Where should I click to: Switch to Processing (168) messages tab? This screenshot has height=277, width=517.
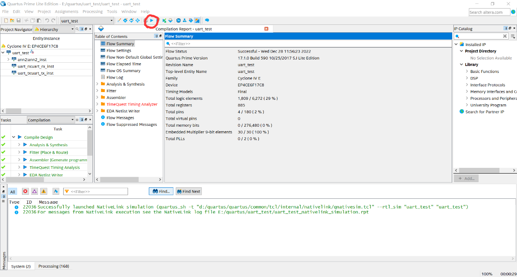coord(53,266)
